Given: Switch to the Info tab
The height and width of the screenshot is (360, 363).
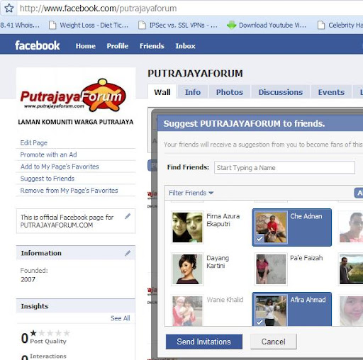Looking at the screenshot, I should click(x=193, y=92).
